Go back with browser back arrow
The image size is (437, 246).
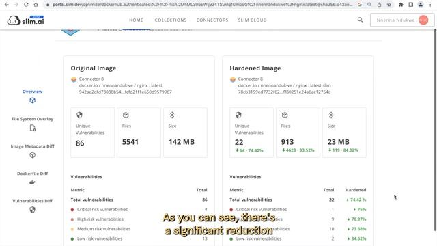pos(6,5)
